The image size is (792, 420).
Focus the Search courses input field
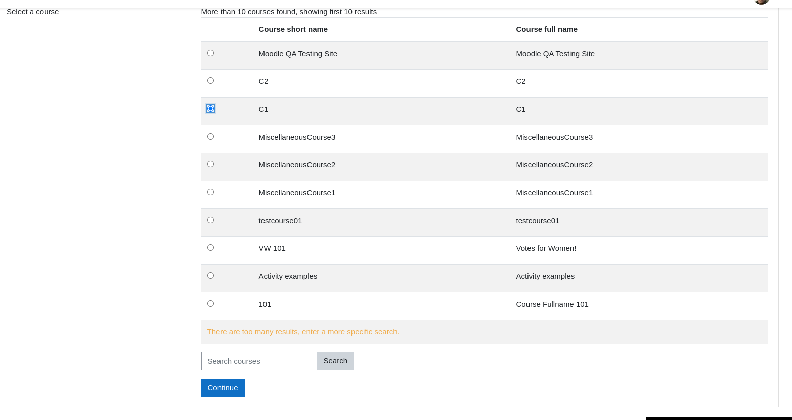pos(258,361)
